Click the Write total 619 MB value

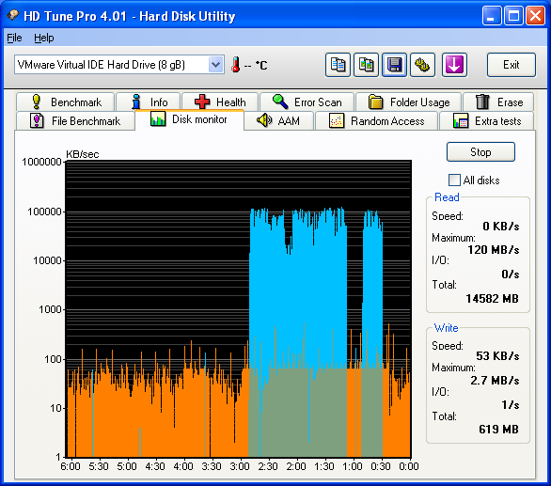[x=498, y=429]
